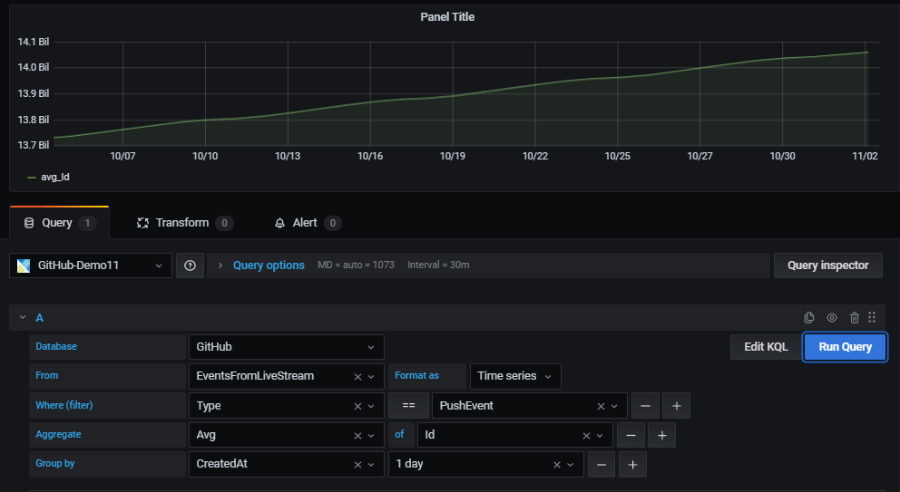This screenshot has height=492, width=900.
Task: Open the GitHub-Demo11 data source dropdown
Action: (x=91, y=265)
